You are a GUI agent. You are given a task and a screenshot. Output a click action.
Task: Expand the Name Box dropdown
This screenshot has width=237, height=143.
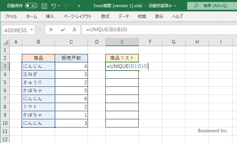[x=32, y=30]
